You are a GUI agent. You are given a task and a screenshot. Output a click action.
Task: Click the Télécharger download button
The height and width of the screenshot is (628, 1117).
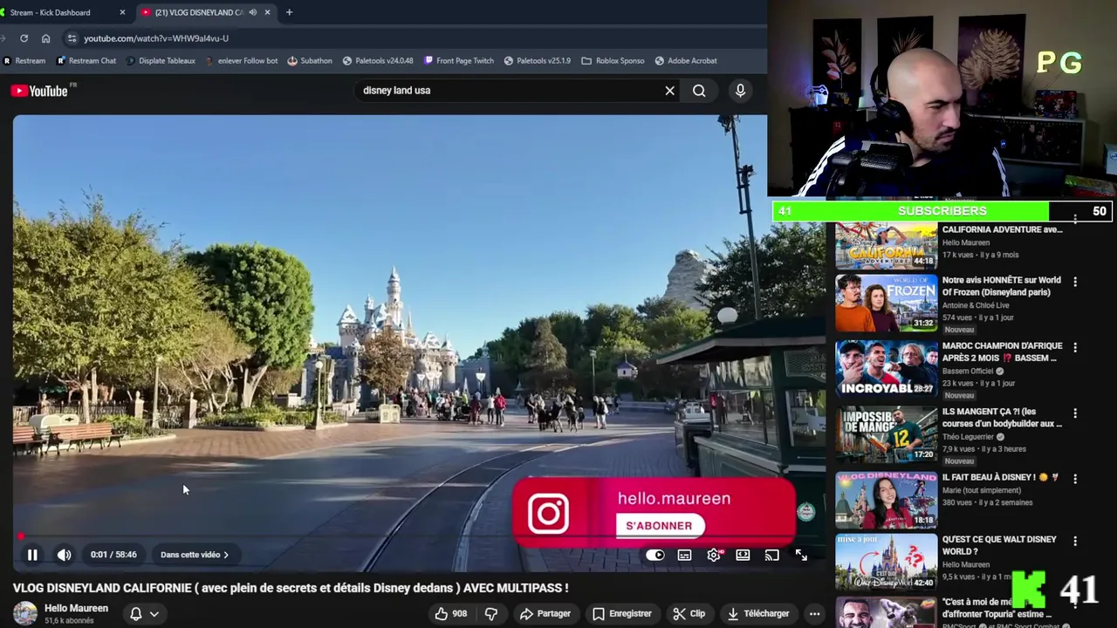(758, 614)
